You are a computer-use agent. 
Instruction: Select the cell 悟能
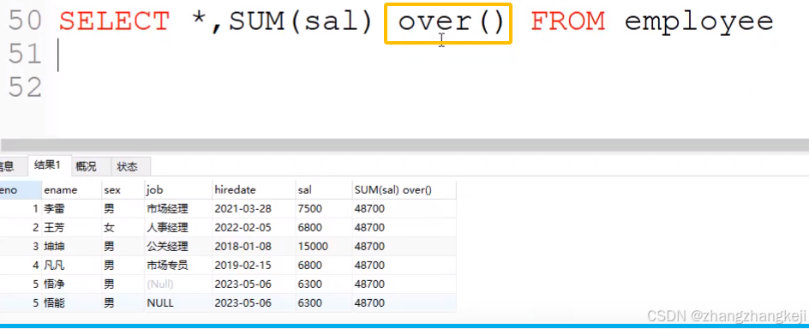click(x=72, y=303)
